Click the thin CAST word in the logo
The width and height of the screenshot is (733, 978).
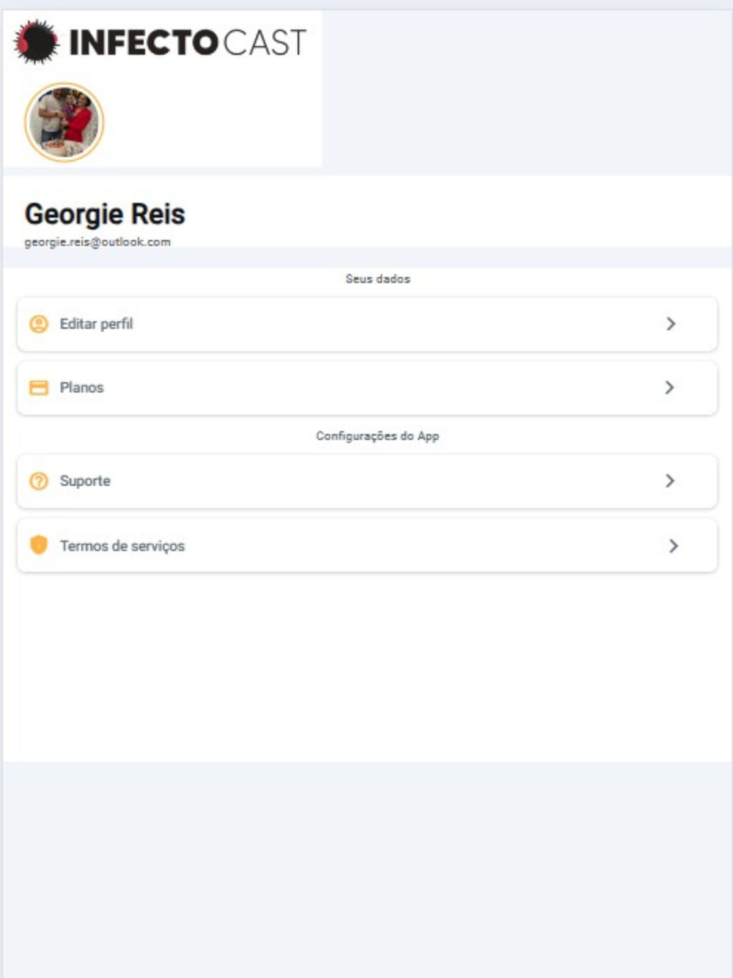pos(264,43)
